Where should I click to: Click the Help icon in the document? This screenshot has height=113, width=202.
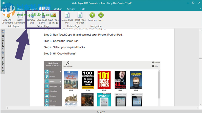click(153, 66)
